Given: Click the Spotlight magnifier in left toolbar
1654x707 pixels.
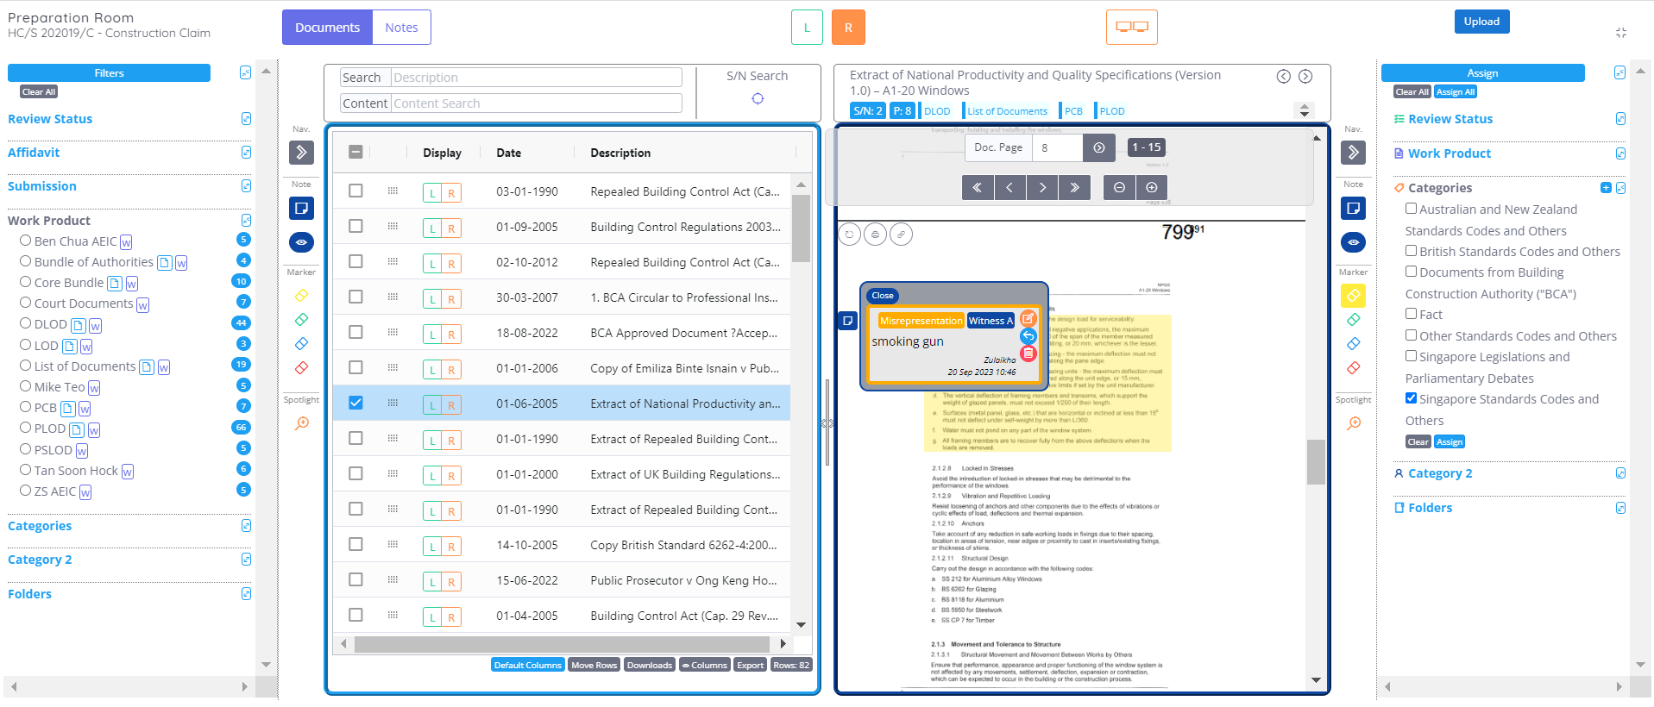Looking at the screenshot, I should point(301,423).
